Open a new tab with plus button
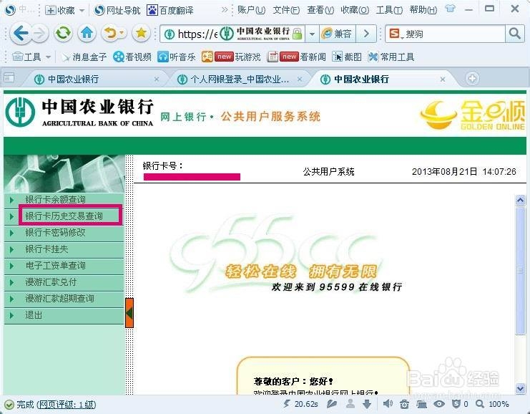 point(472,79)
